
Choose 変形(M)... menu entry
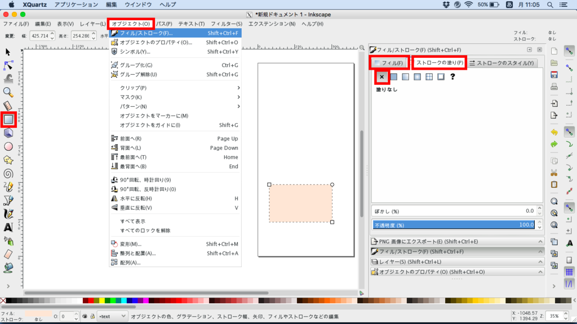tap(176, 244)
